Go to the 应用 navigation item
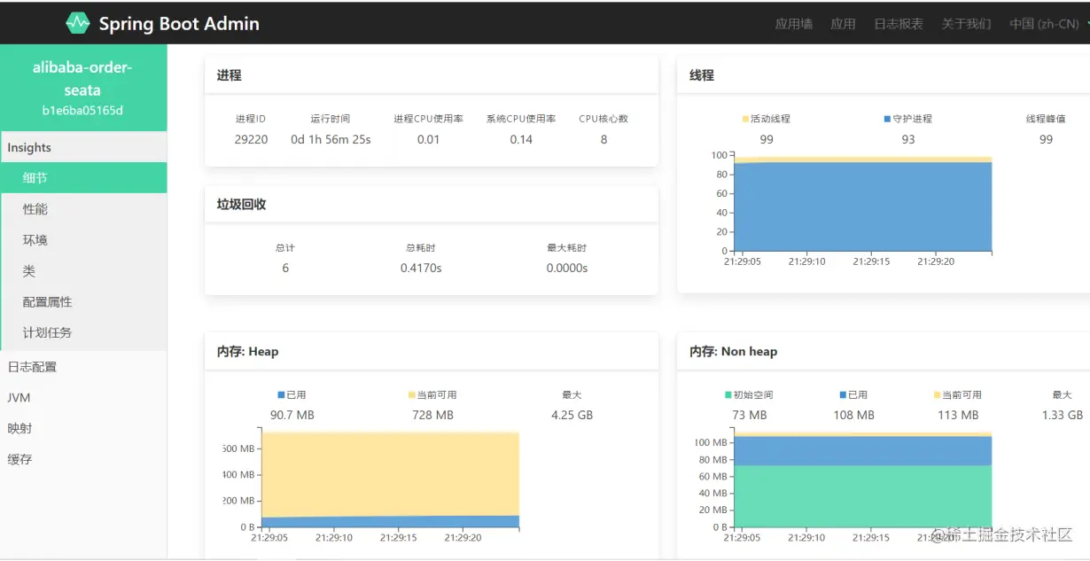The height and width of the screenshot is (561, 1090). point(843,24)
